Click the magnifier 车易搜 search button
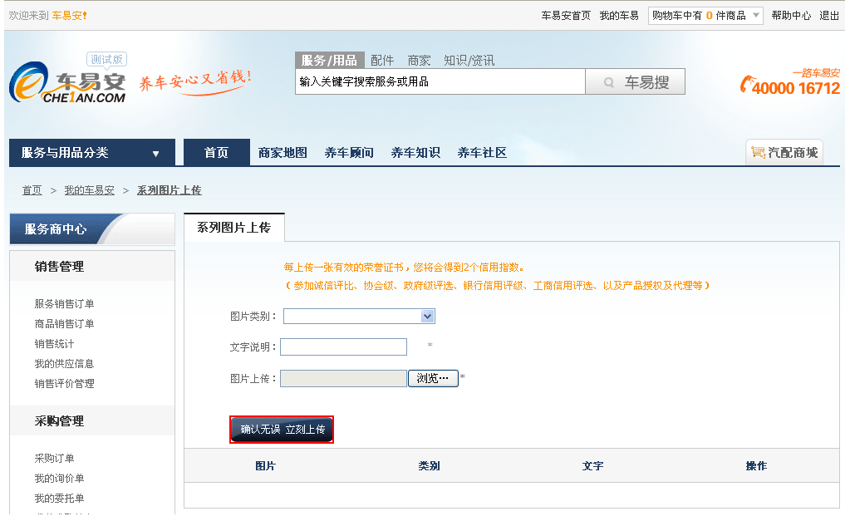The image size is (850, 521). [636, 82]
